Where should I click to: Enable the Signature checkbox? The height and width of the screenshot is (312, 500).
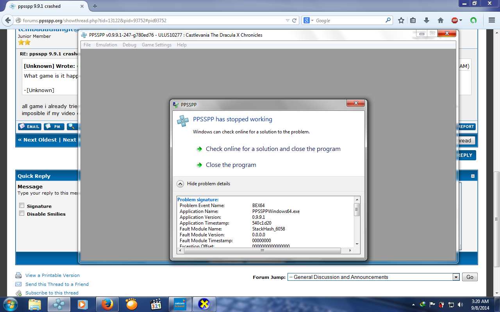pos(22,206)
